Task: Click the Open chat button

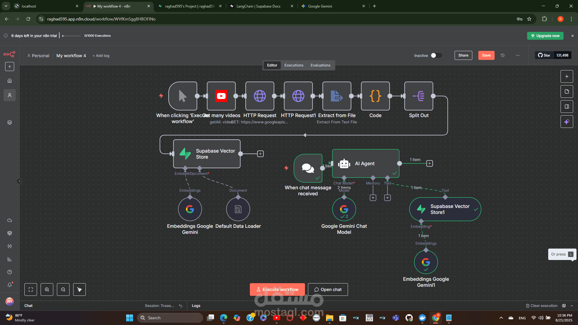Action: 328,289
